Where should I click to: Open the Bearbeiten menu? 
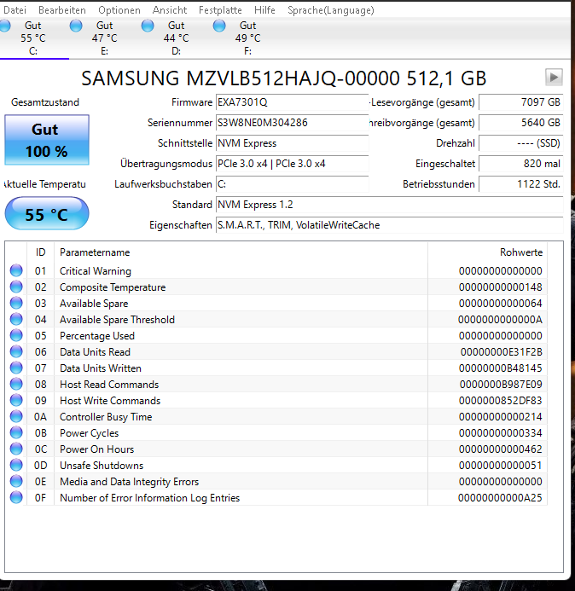click(62, 10)
